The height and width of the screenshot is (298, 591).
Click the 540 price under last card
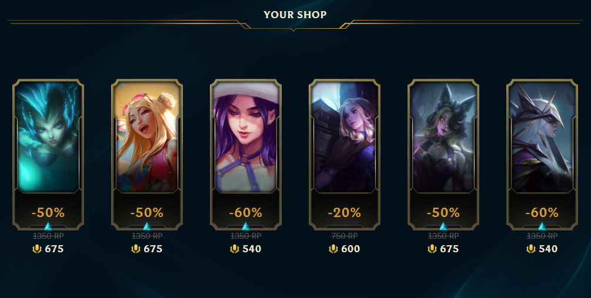click(548, 249)
